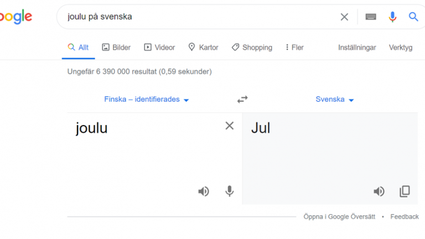Listen to the Swedish translation 'Jul' speaker icon

[379, 191]
